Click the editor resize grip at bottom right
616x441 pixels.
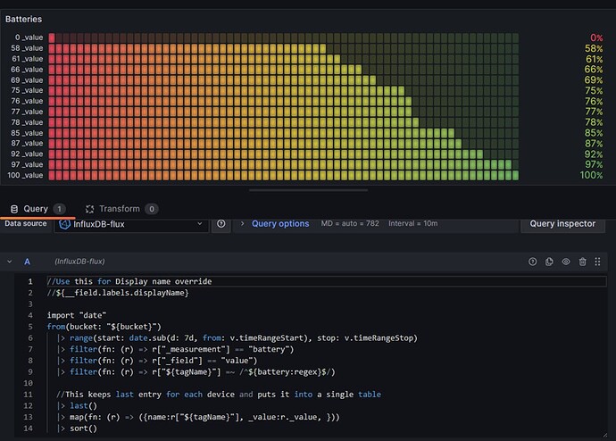coord(604,435)
